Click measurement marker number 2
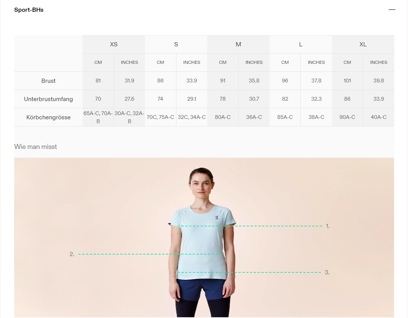Viewport: 408px width, 318px height. click(72, 254)
